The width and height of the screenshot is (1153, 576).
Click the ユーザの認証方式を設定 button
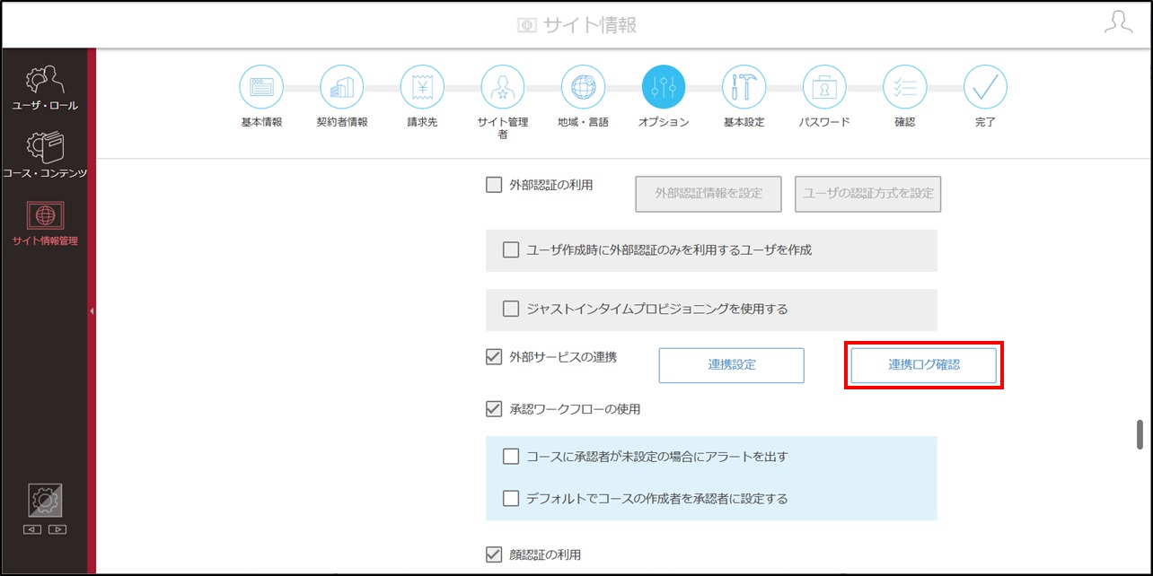pyautogui.click(x=868, y=194)
